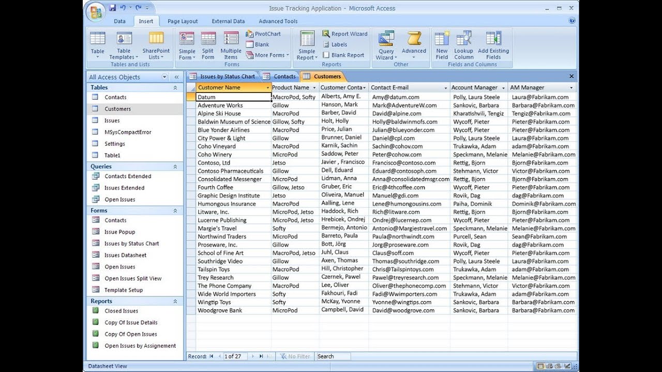Insert a Lookup Column
The height and width of the screenshot is (372, 662).
pos(463,45)
